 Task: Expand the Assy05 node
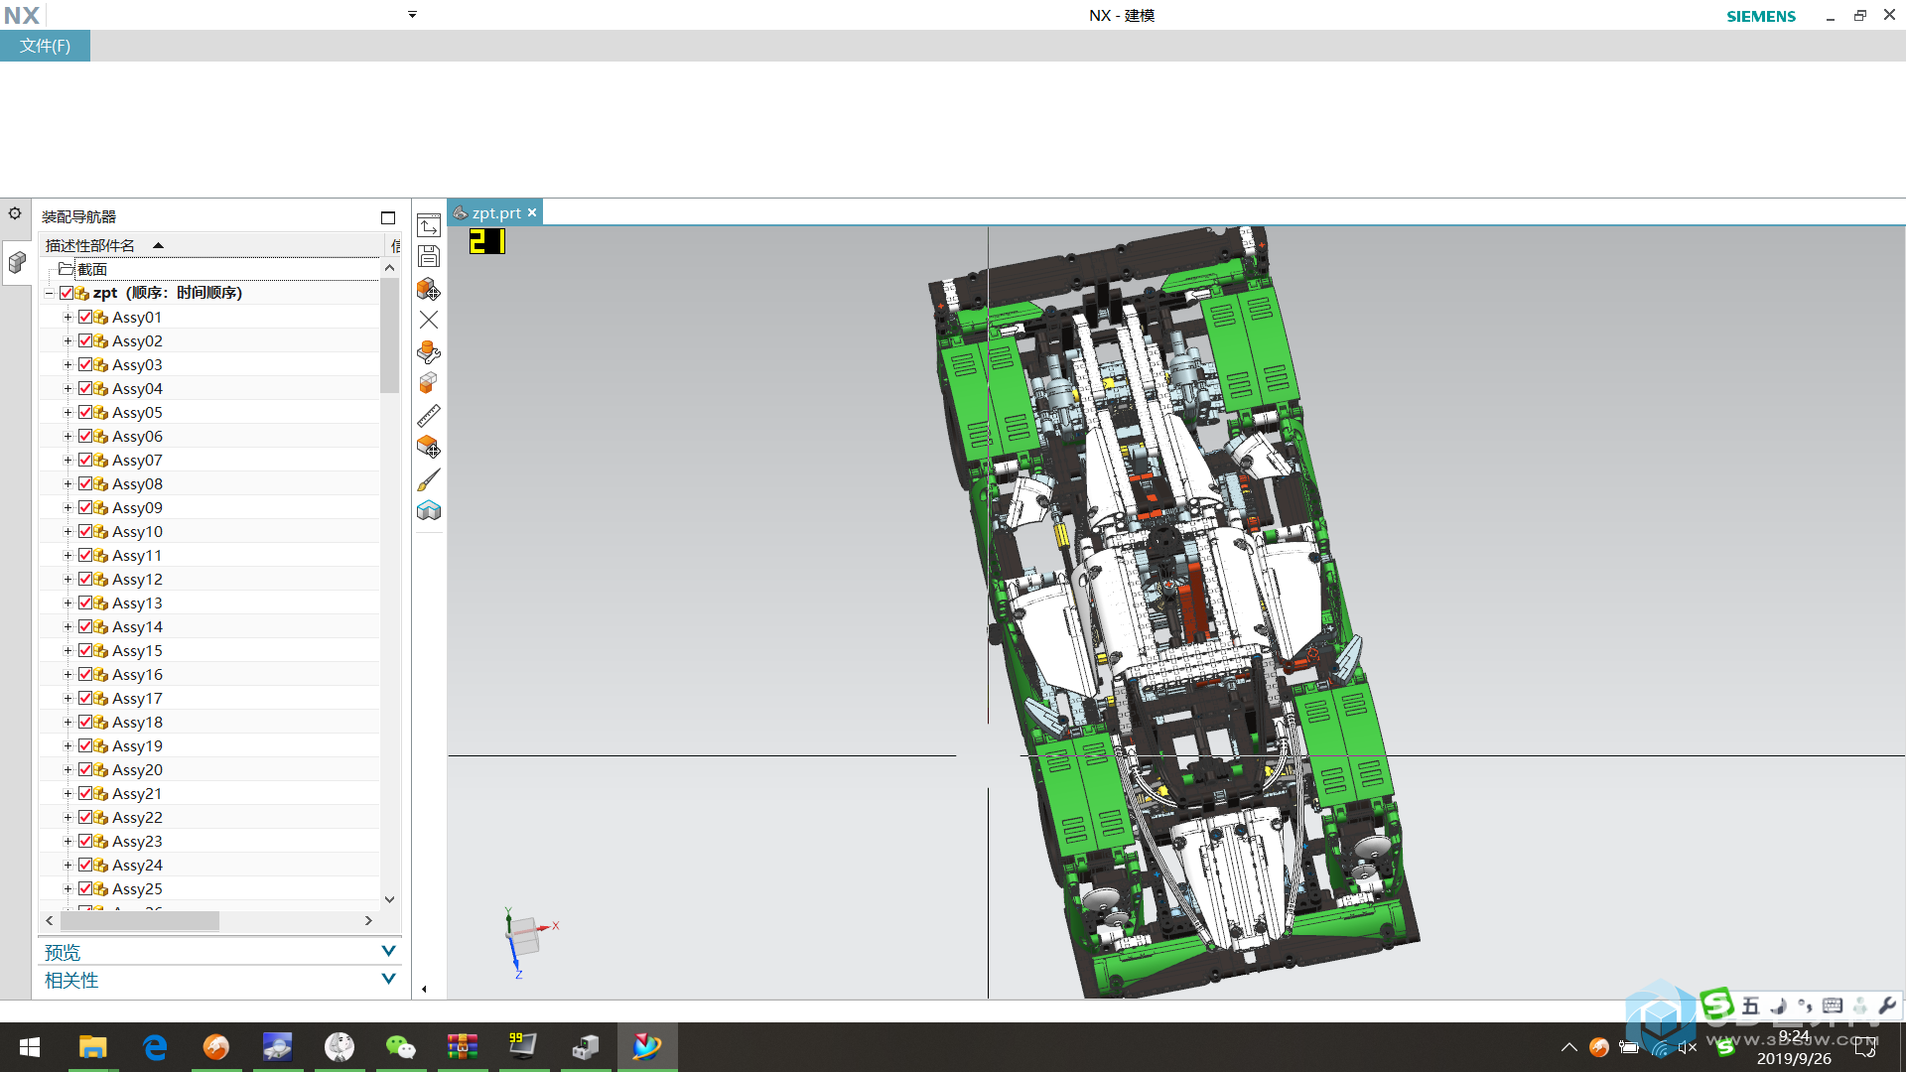click(x=68, y=412)
